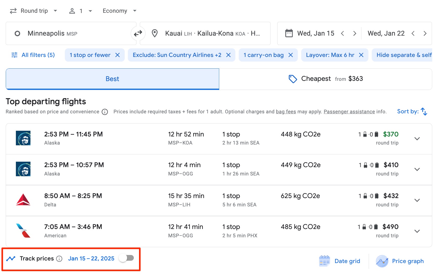This screenshot has height=275, width=440.
Task: Select the Alaska airline logo on first flight
Action: [x=23, y=138]
